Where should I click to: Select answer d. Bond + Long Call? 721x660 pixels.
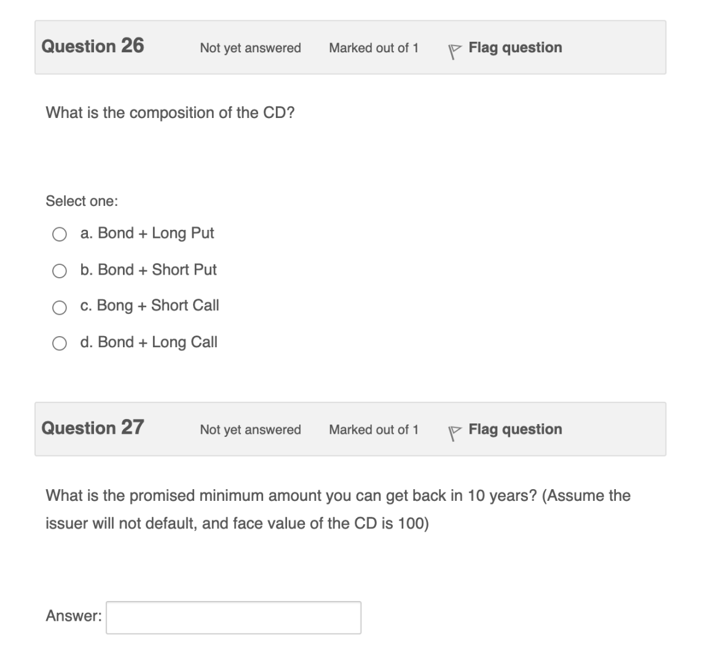click(x=60, y=342)
